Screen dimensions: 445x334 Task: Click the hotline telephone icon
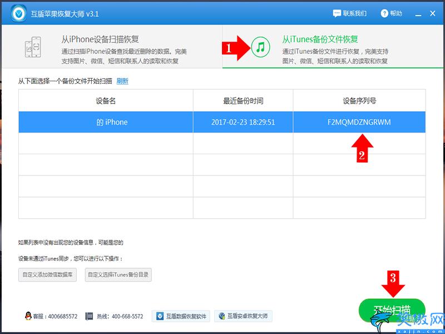pos(89,316)
